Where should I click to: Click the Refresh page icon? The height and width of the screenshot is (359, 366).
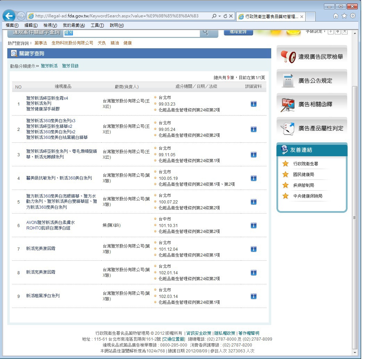[x=225, y=16]
